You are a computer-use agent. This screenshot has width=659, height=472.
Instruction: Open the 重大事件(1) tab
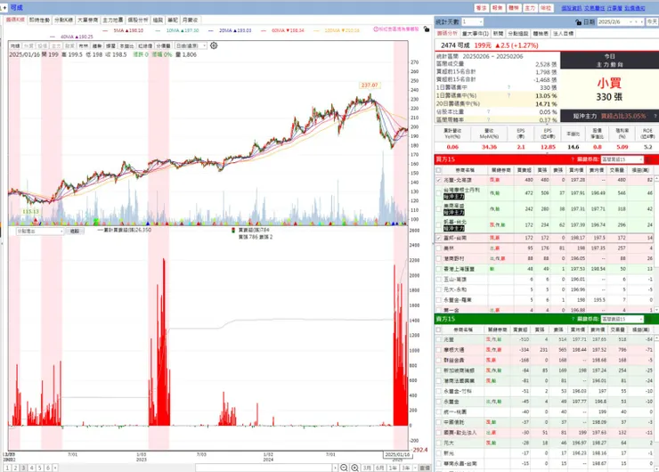(476, 34)
